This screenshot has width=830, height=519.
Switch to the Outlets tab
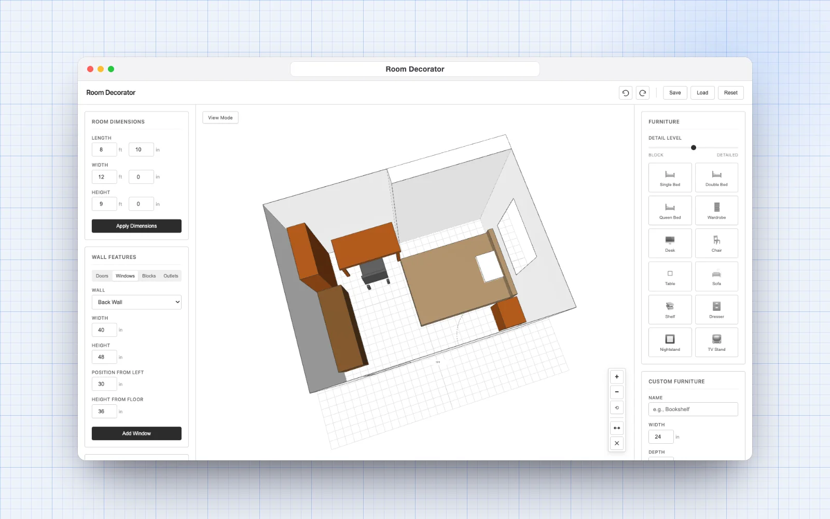click(x=171, y=276)
